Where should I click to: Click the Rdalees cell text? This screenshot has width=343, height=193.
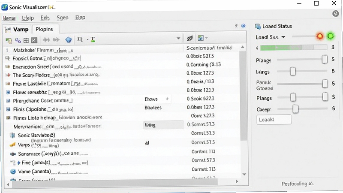153,108
